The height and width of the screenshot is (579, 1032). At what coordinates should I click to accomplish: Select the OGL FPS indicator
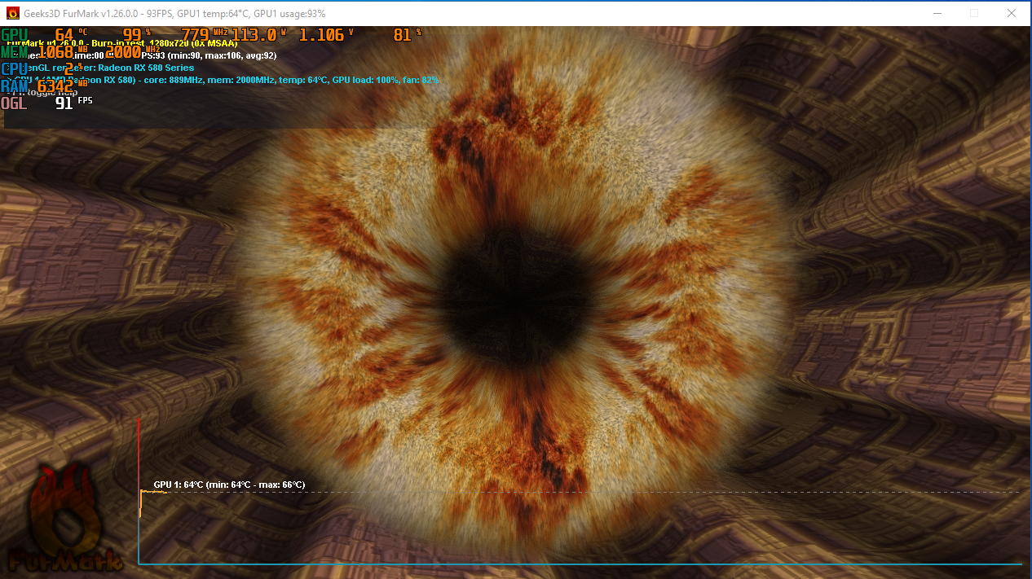14,103
